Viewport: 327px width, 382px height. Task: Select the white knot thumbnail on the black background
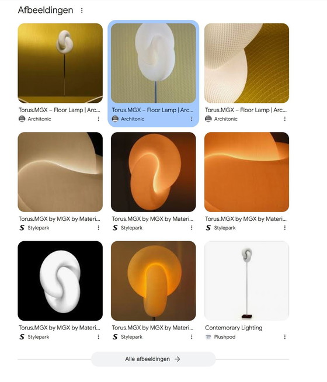60,280
